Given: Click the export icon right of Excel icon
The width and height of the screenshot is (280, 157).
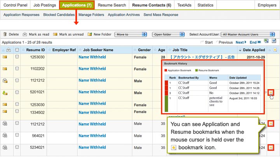Looking at the screenshot, I should (274, 41).
